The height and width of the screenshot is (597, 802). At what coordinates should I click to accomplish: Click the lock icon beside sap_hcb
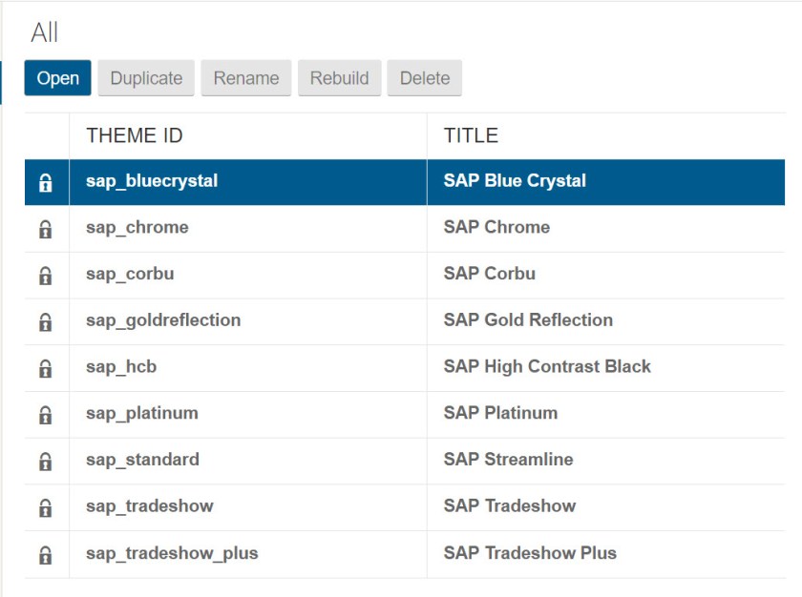coord(45,368)
